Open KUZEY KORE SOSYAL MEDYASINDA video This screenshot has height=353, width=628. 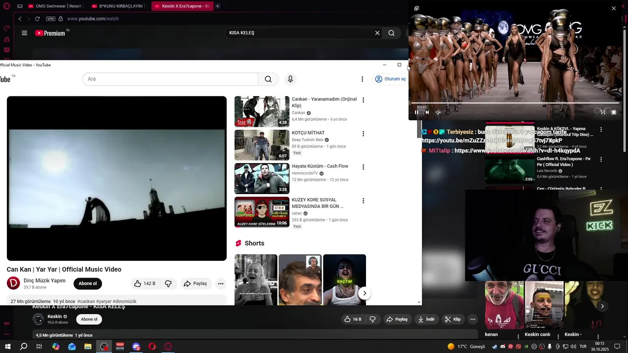coord(262,212)
